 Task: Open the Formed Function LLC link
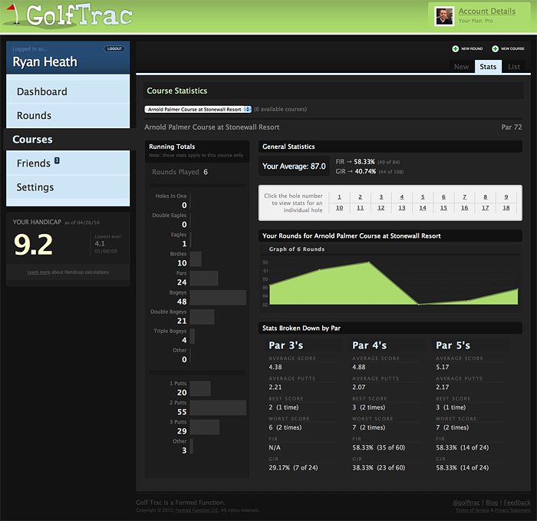point(197,510)
